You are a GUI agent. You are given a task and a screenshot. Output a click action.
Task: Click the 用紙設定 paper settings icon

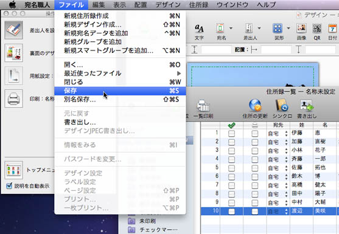tap(13, 76)
